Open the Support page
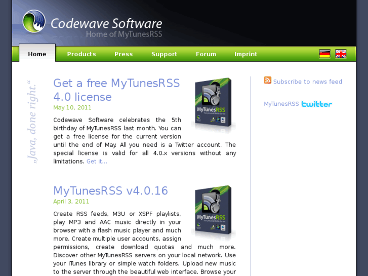The width and height of the screenshot is (368, 276). pyautogui.click(x=165, y=54)
